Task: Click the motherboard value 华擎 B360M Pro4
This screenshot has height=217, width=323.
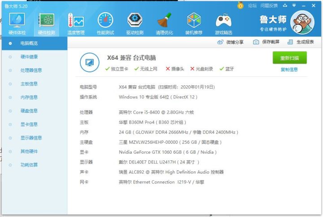Action: [153, 122]
